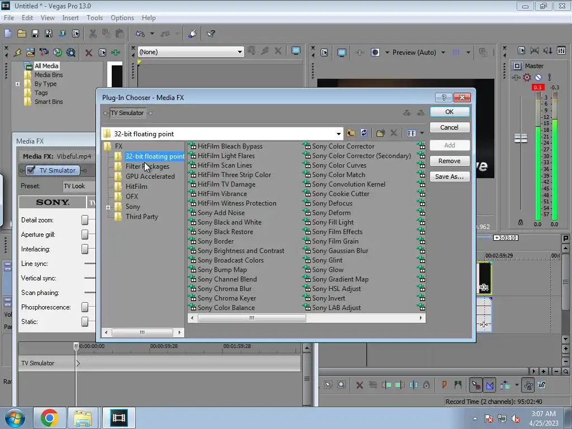Open the (None) preset dropdown in Trimmer
The height and width of the screenshot is (429, 572).
pyautogui.click(x=239, y=52)
